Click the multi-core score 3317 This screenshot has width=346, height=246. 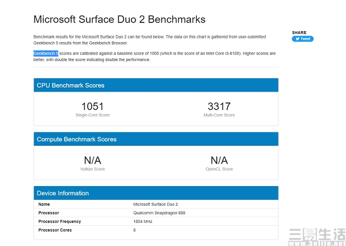pos(219,107)
